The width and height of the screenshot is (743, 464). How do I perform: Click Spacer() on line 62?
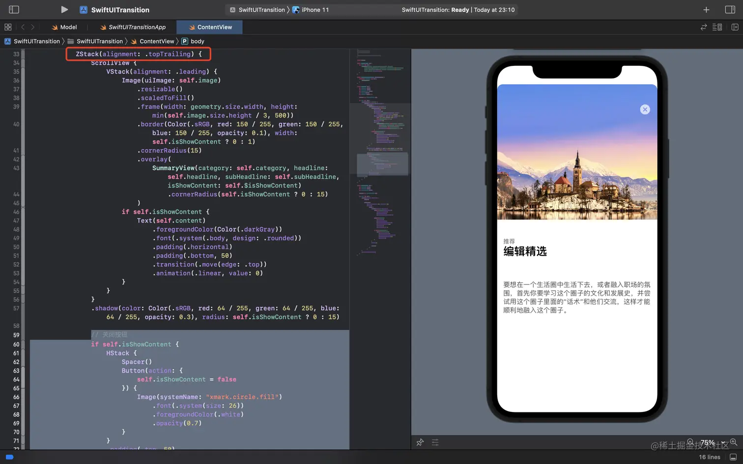137,362
